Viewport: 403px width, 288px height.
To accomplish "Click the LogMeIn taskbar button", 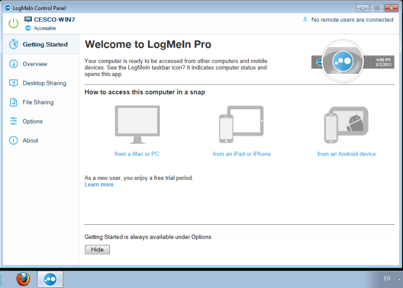I will pyautogui.click(x=50, y=279).
